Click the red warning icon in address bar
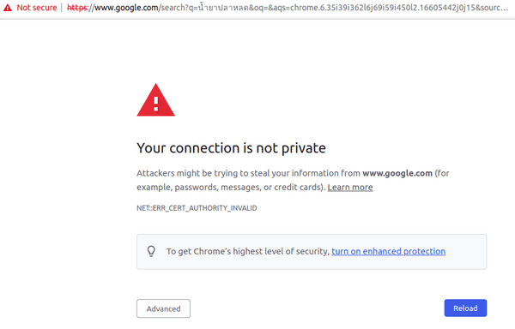The width and height of the screenshot is (515, 329). [8, 8]
